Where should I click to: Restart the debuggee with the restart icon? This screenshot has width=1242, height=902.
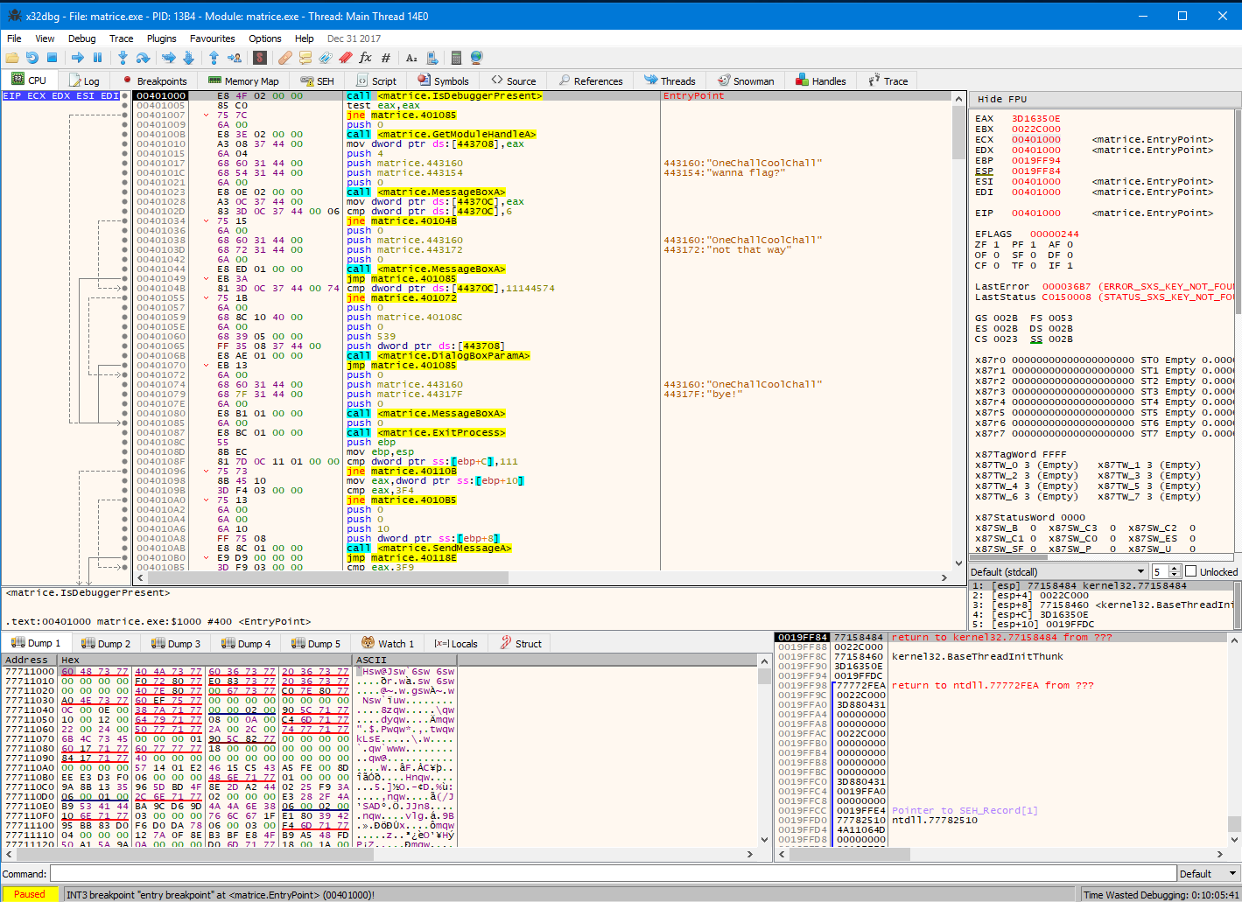click(x=32, y=58)
